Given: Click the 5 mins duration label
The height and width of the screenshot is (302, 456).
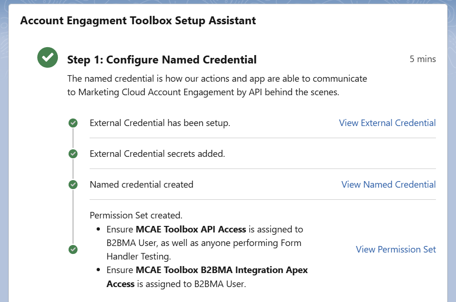Looking at the screenshot, I should [423, 59].
